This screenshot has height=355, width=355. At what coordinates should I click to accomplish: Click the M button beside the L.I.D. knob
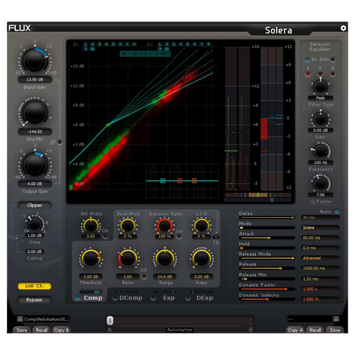coord(216,237)
